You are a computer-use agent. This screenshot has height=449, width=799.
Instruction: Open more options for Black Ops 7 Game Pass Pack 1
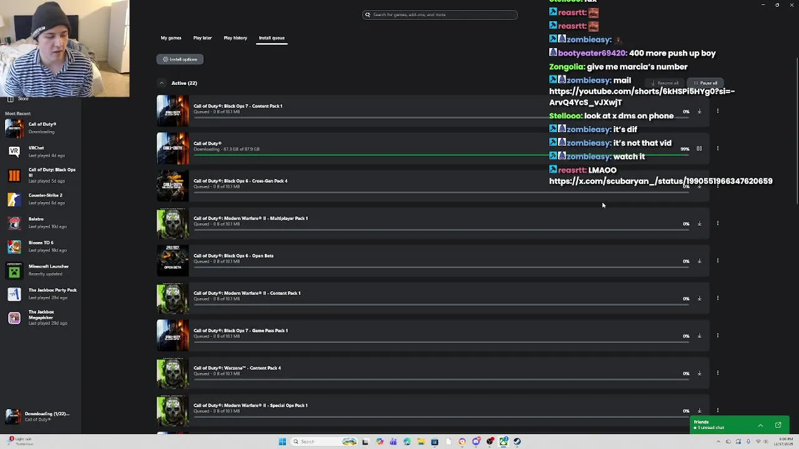click(718, 336)
